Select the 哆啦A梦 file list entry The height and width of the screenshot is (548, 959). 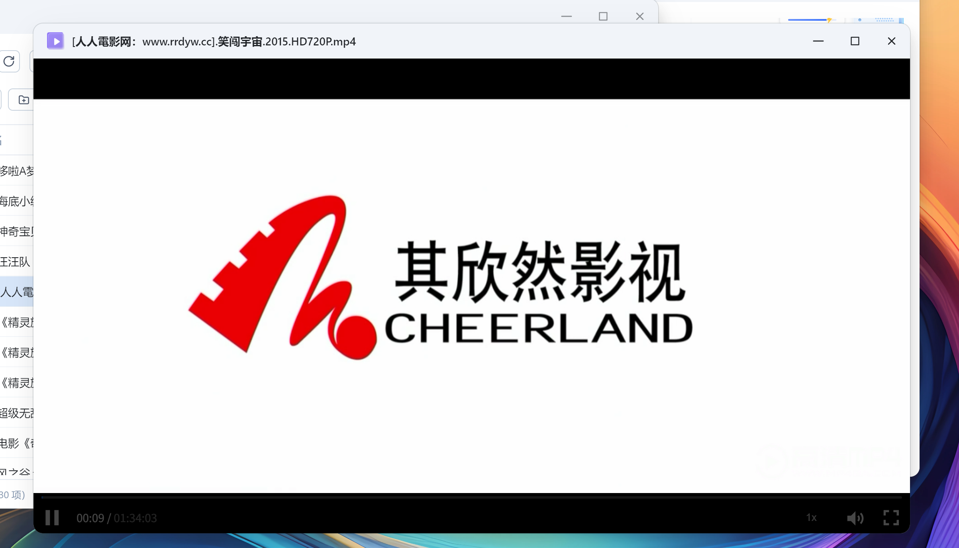tap(17, 171)
